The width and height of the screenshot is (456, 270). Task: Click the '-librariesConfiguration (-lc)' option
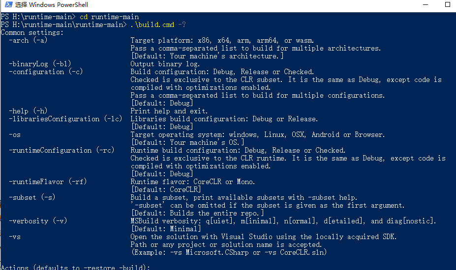65,119
